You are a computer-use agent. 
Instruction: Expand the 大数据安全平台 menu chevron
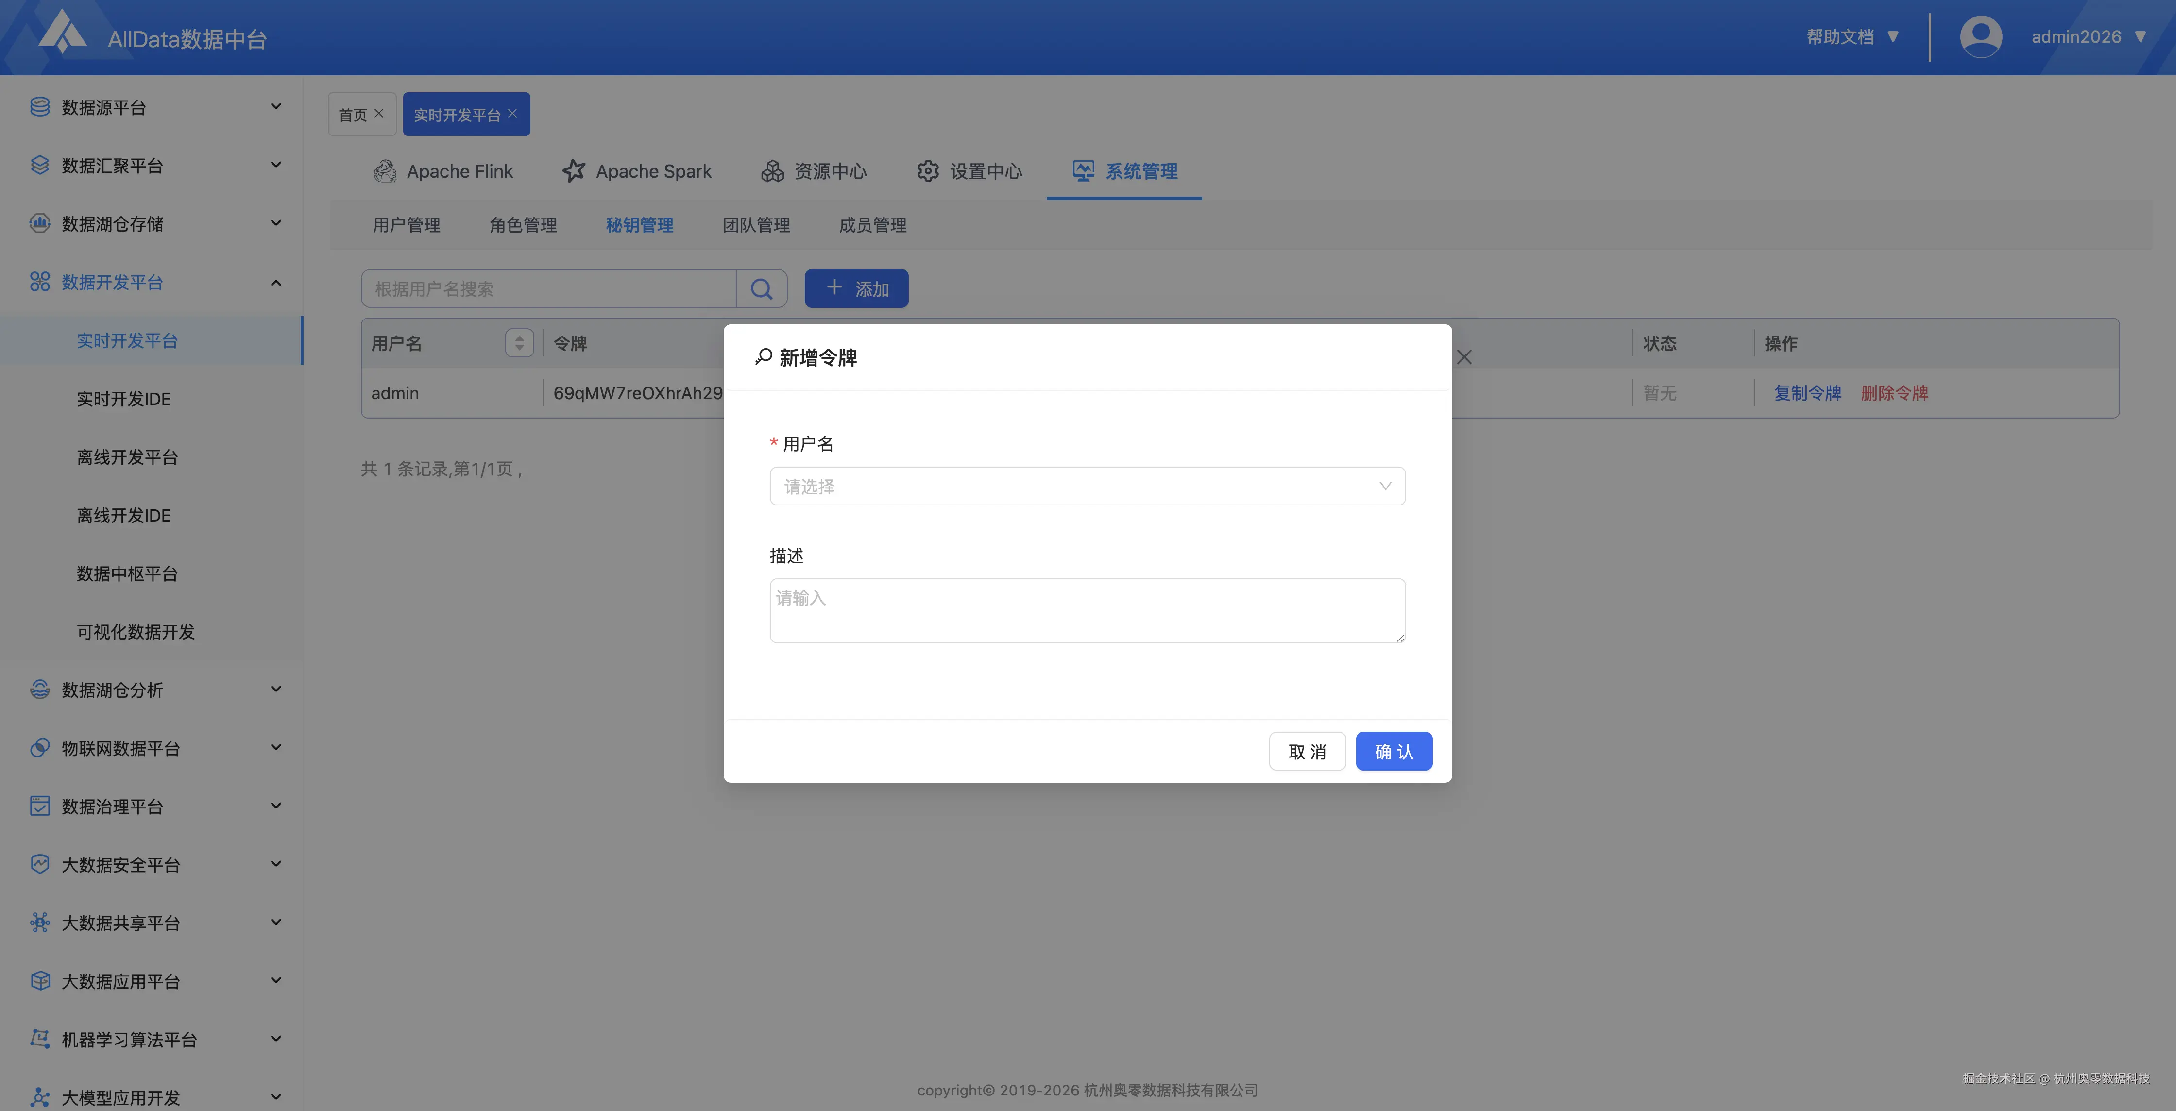275,864
